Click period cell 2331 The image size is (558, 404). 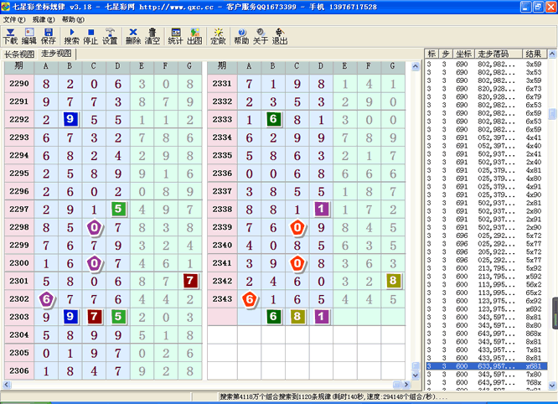(x=222, y=84)
